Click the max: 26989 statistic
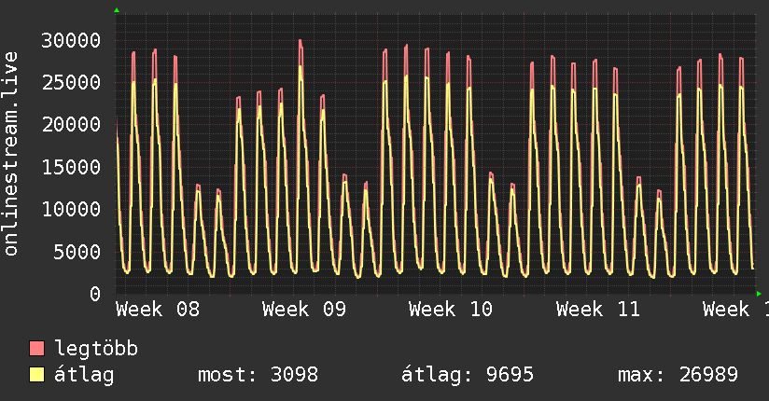 (678, 375)
